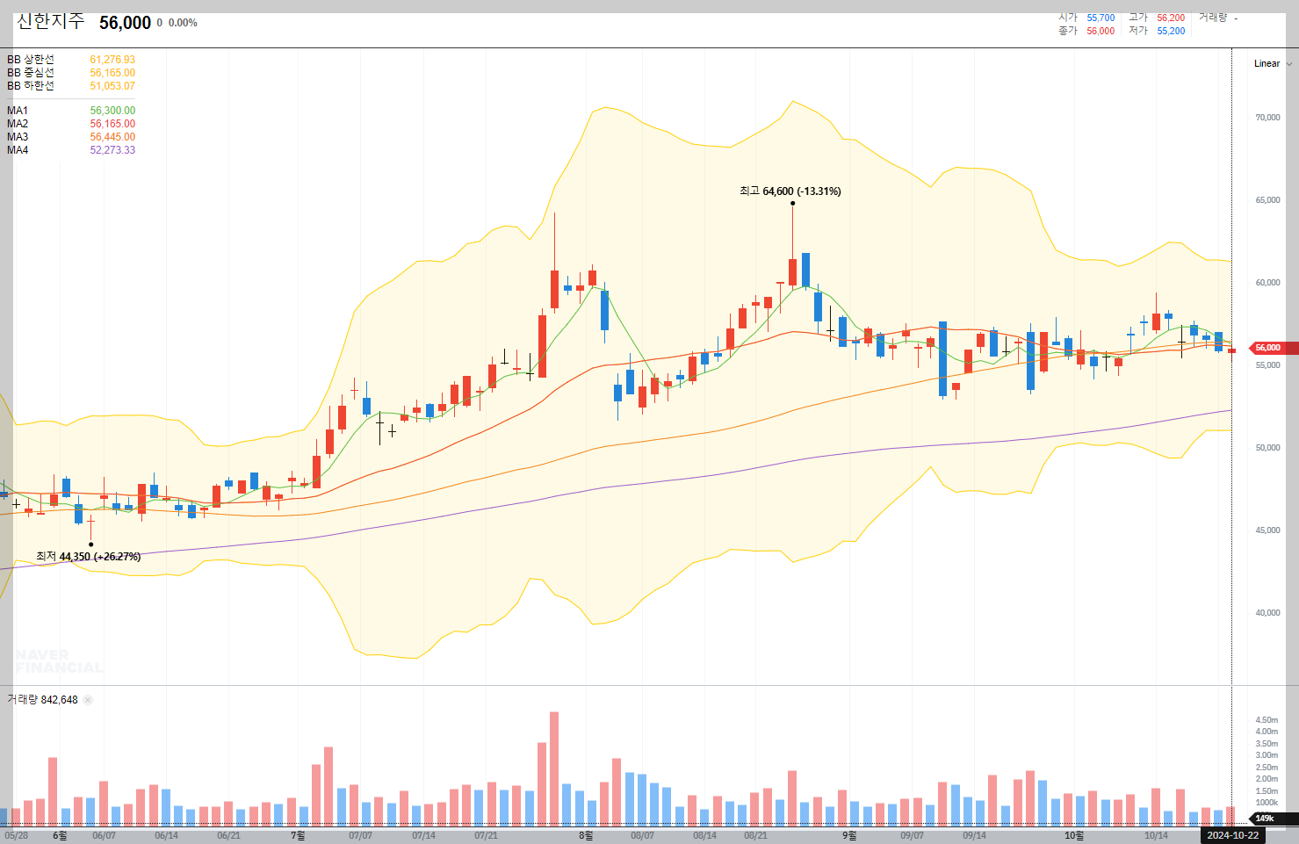The image size is (1299, 844).
Task: Click the 신한지주 stock title
Action: coord(51,22)
